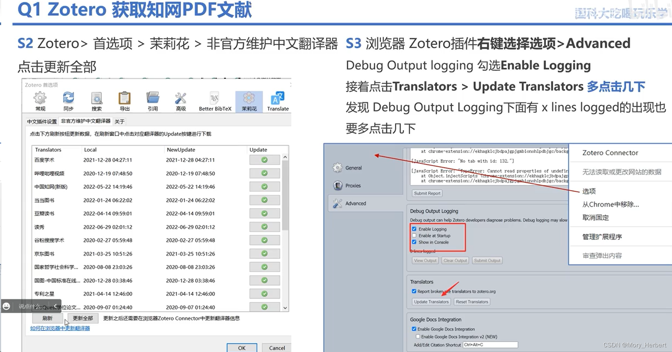
Task: Click the translator list scroll down arrow
Action: coord(285,308)
